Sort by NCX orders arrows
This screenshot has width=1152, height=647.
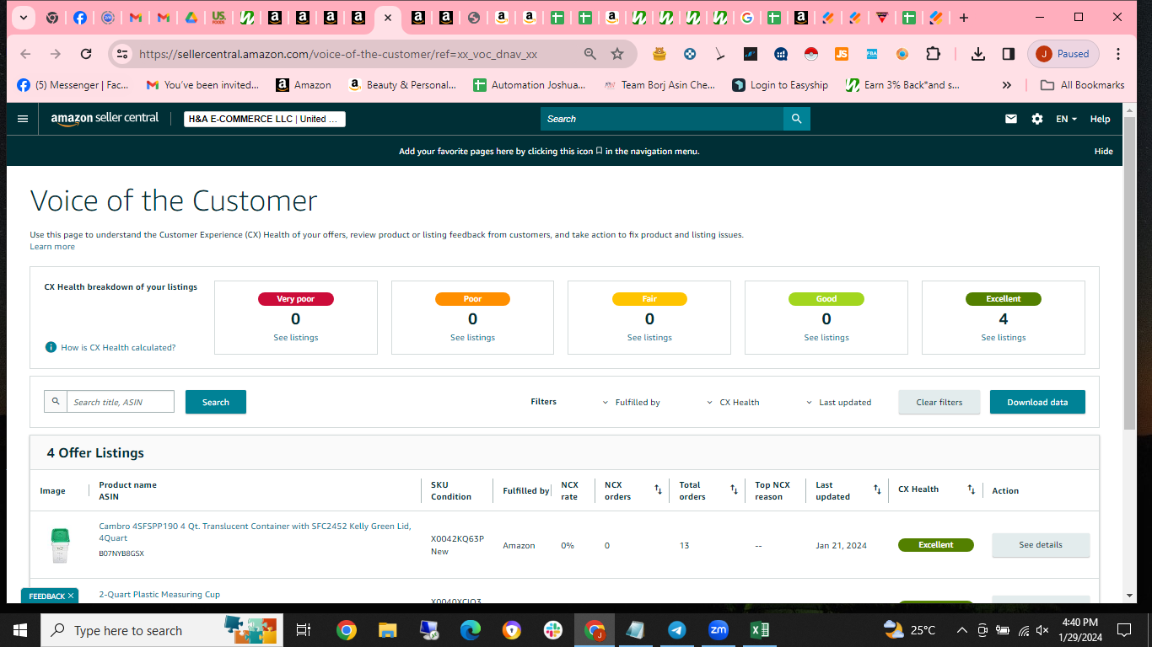click(658, 489)
